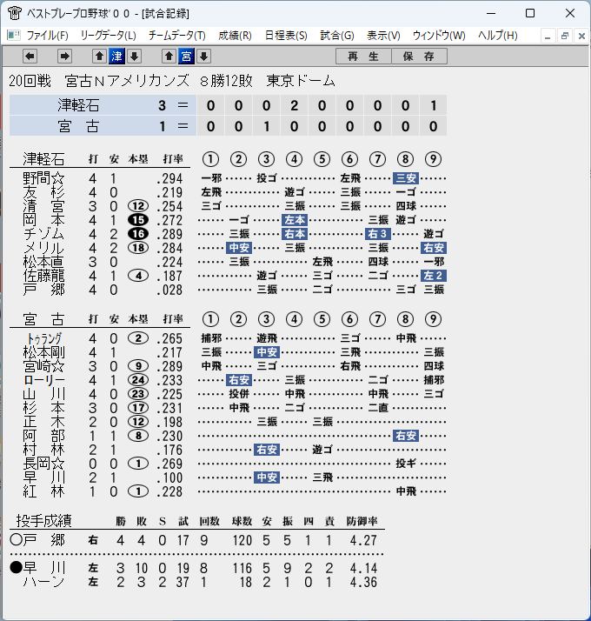591x621 pixels.
Task: Click up arrow beside 宮 team button
Action: pyautogui.click(x=169, y=57)
